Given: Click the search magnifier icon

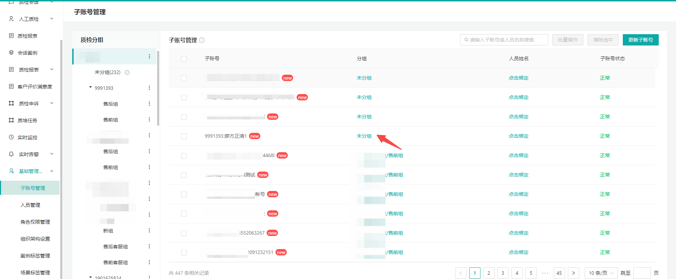Looking at the screenshot, I should (466, 40).
